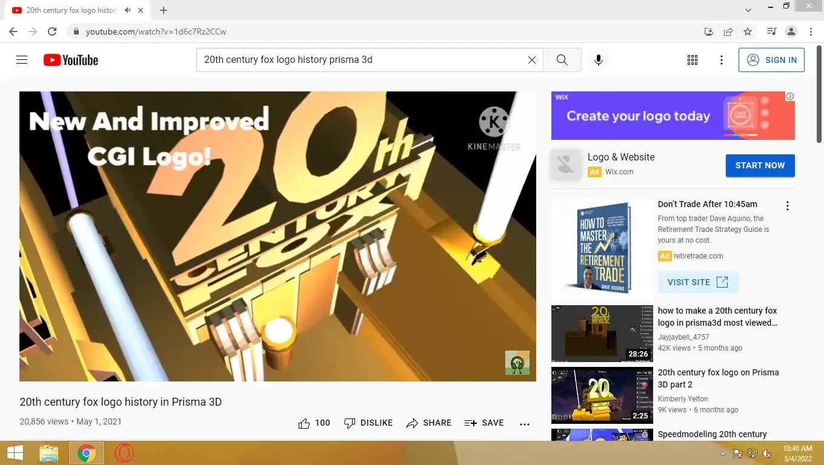Viewport: 824px width, 465px height.
Task: Start voice search with the microphone
Action: 598,60
